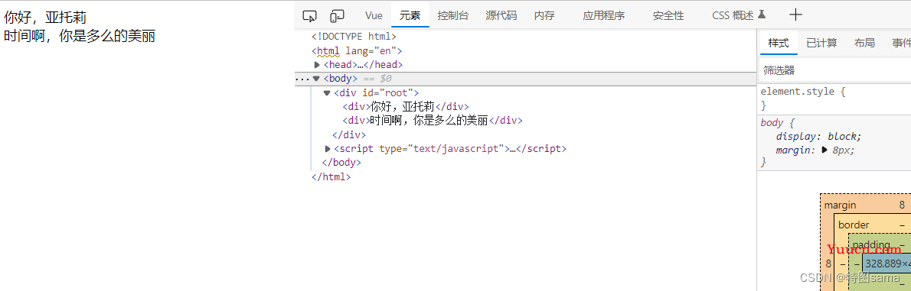Image resolution: width=911 pixels, height=291 pixels.
Task: Click the margin label in box model
Action: (840, 205)
